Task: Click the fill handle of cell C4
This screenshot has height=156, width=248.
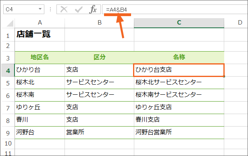Action: pos(224,77)
